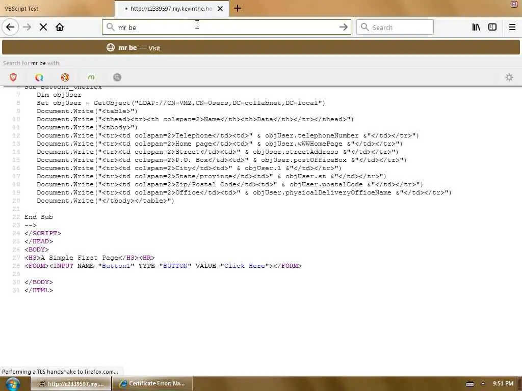522x391 pixels.
Task: Open the Windows Start button
Action: tap(12, 384)
